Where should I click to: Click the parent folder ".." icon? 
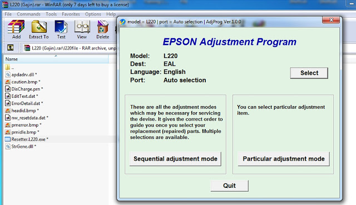coord(7,67)
